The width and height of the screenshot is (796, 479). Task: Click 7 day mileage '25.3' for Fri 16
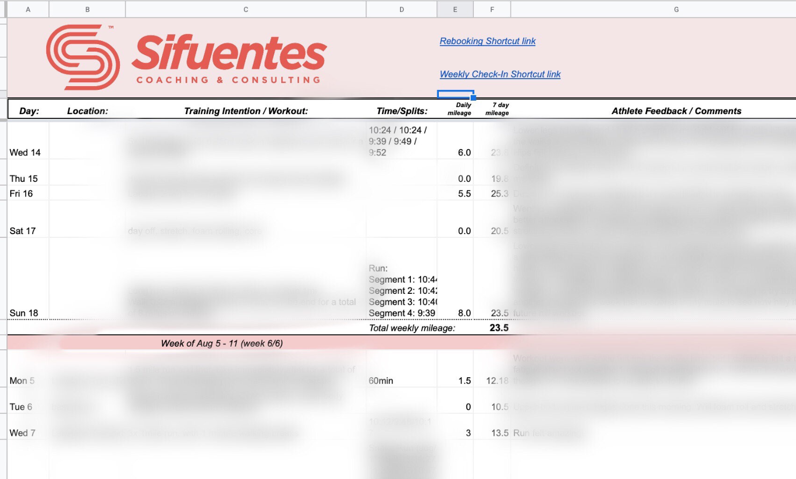pyautogui.click(x=492, y=193)
